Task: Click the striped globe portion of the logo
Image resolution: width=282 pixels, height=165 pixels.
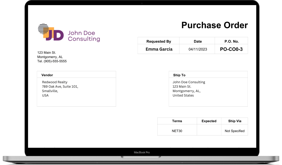Action: (43, 29)
